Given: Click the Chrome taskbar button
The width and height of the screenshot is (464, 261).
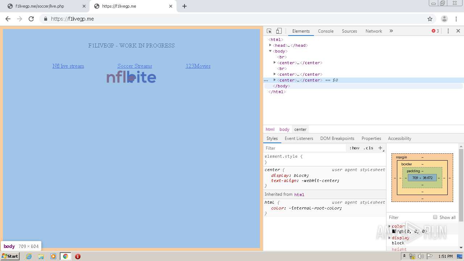Looking at the screenshot, I should click(x=66, y=256).
